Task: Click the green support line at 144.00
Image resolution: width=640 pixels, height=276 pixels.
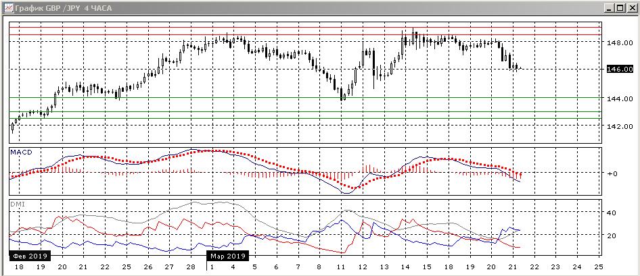Action: point(305,97)
